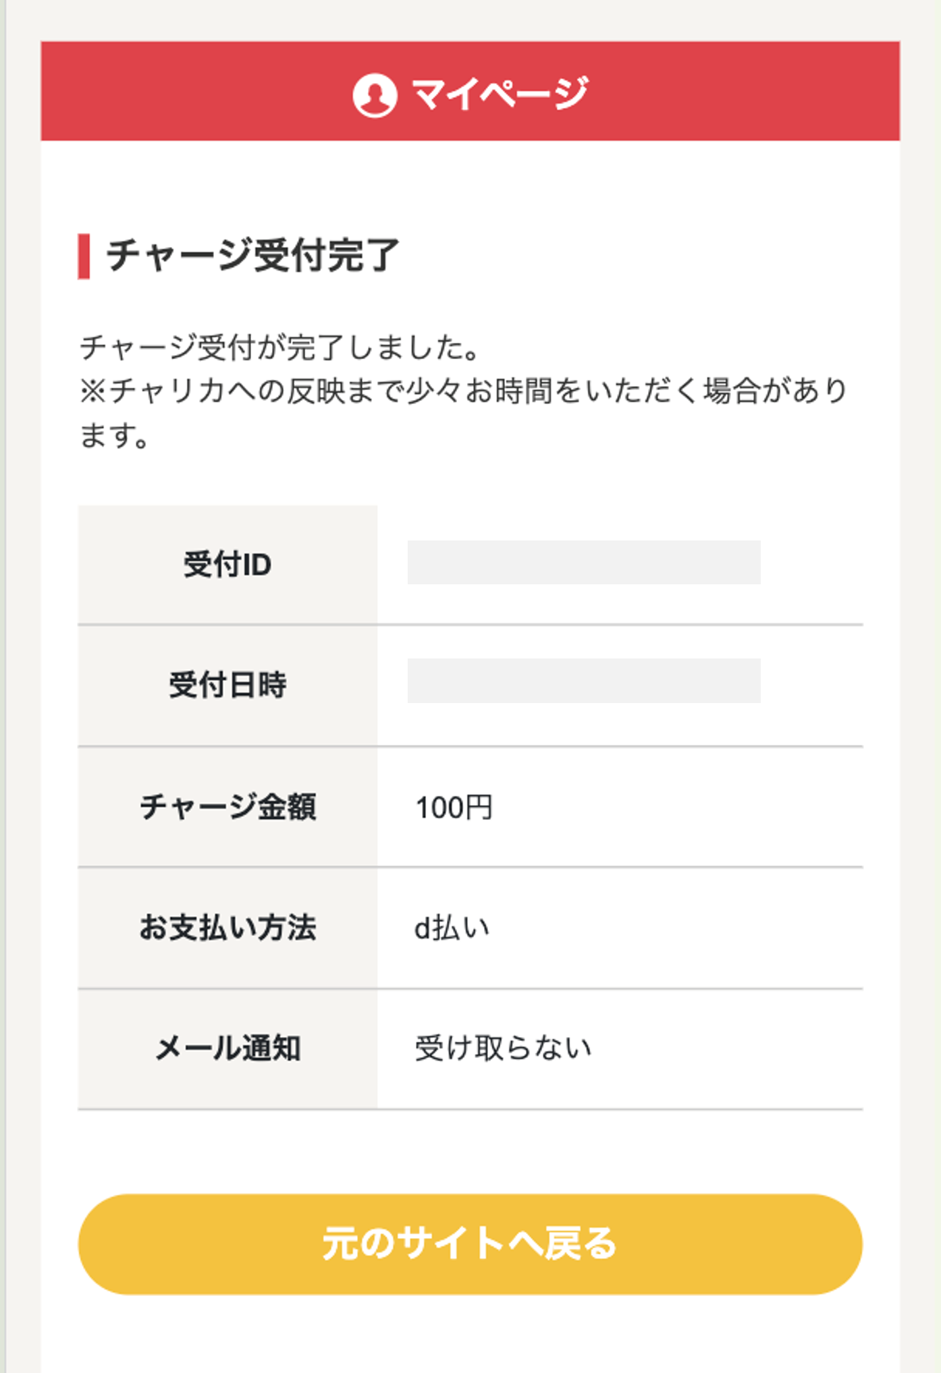Click the ます。 line ending the notice
This screenshot has width=941, height=1373.
(114, 435)
